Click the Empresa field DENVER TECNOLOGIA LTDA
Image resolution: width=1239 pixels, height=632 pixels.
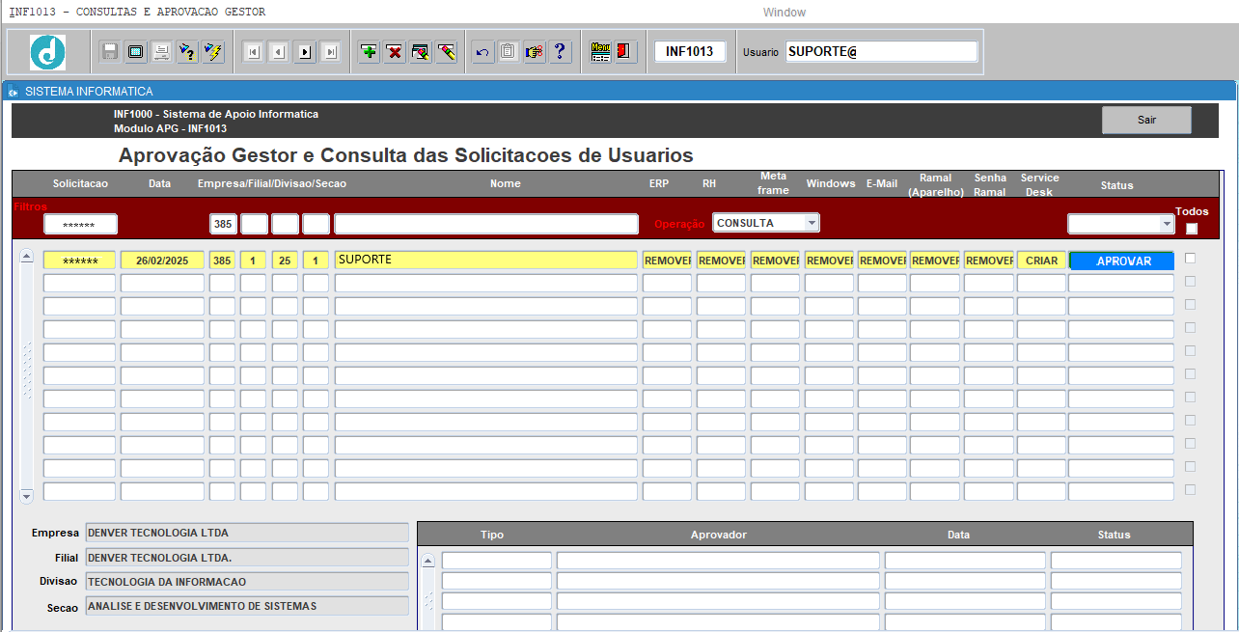coord(247,533)
